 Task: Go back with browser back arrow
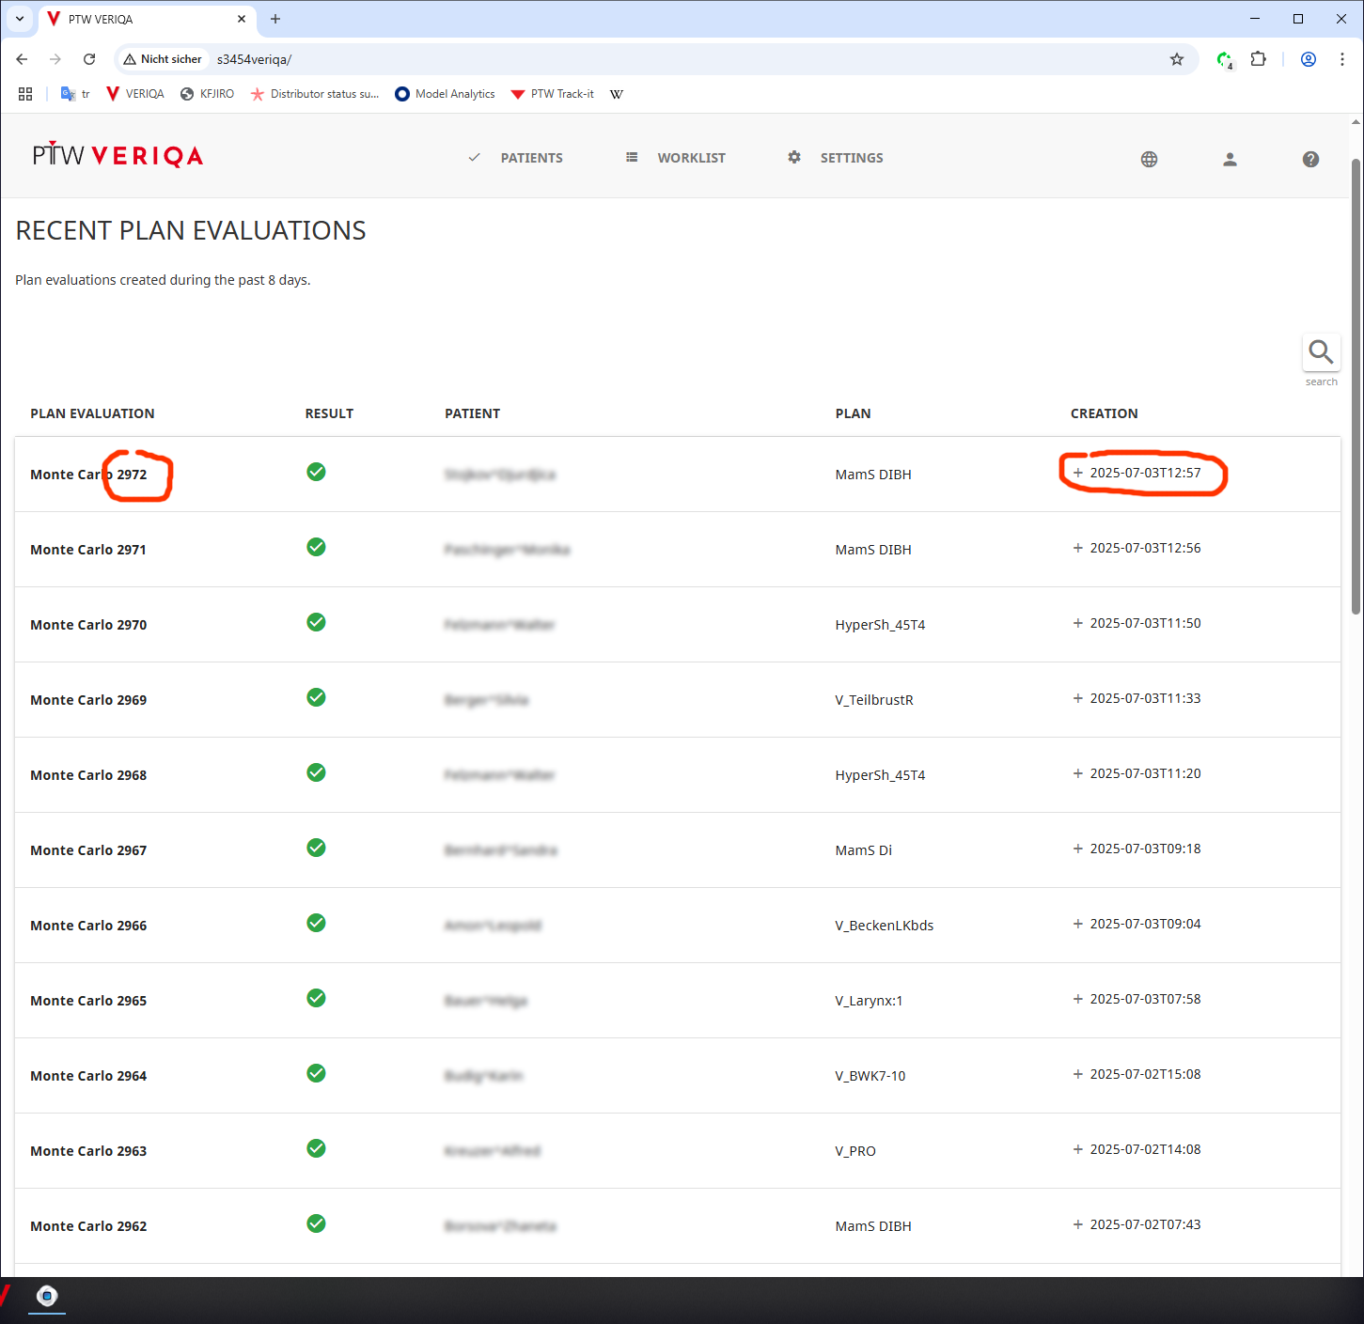pos(22,59)
